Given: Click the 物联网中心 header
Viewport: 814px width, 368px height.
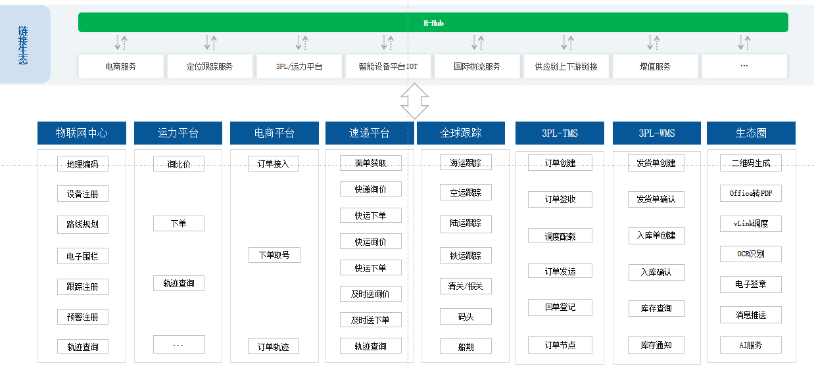Looking at the screenshot, I should [x=82, y=133].
